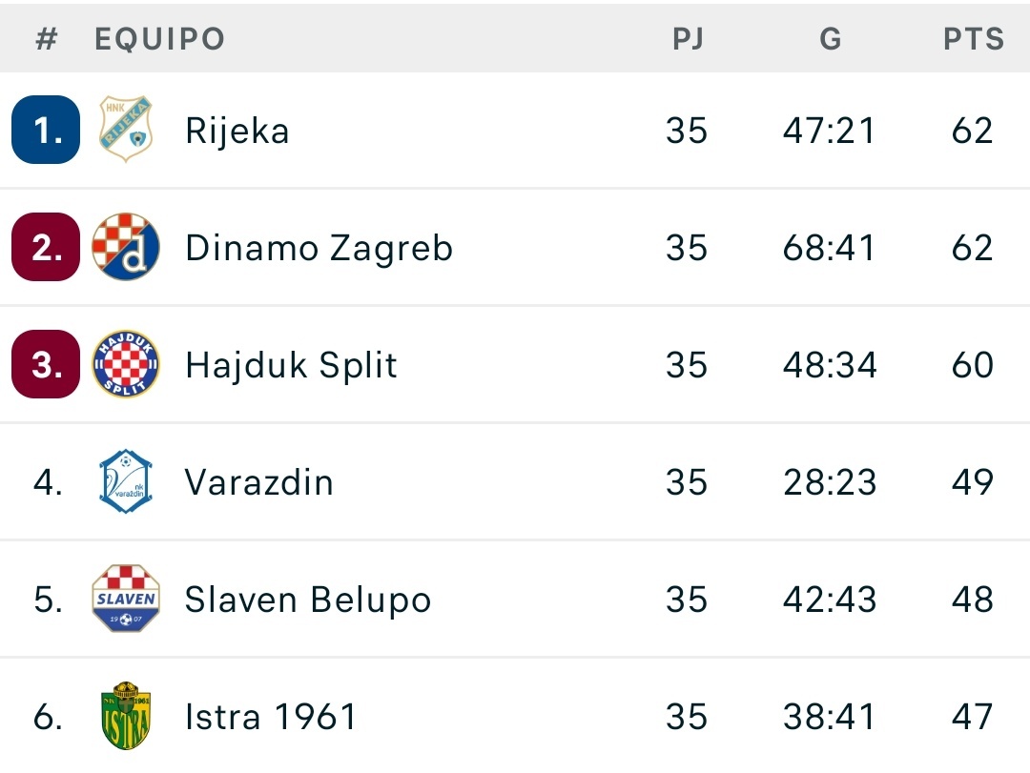Click the blue position 1 badge
The height and width of the screenshot is (773, 1030).
[x=46, y=130]
